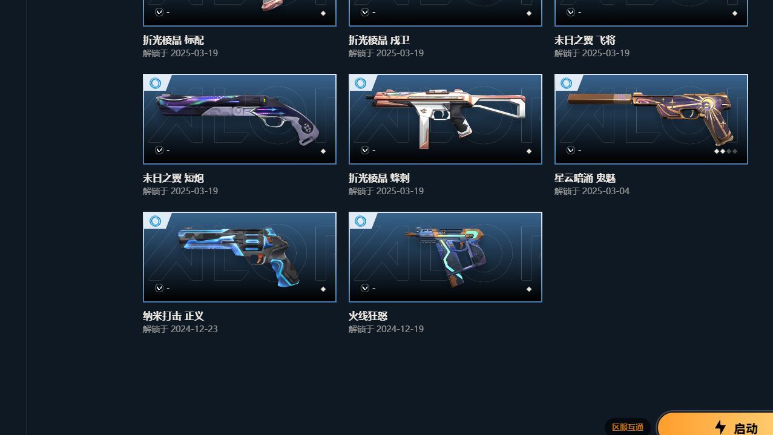This screenshot has width=773, height=435.
Task: Expand the chevron circle on 火线狂怒 card
Action: [365, 288]
